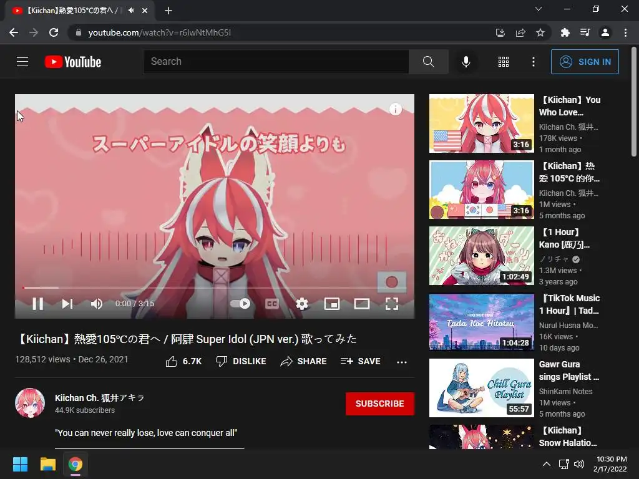Bookmark this page with the star
The height and width of the screenshot is (479, 639).
(540, 32)
